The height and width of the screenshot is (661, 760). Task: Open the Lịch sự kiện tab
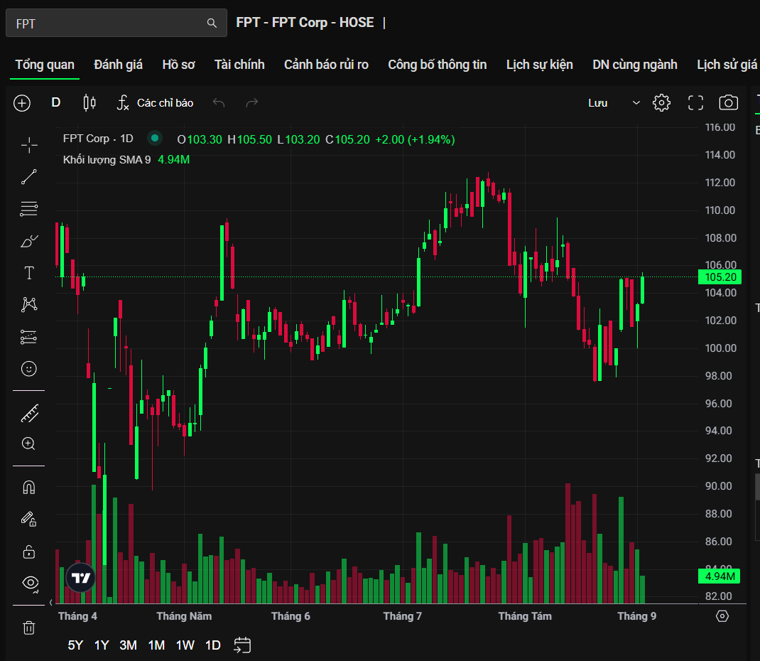pyautogui.click(x=540, y=65)
